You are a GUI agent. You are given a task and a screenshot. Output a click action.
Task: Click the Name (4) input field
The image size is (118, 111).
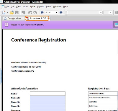click(x=47, y=106)
